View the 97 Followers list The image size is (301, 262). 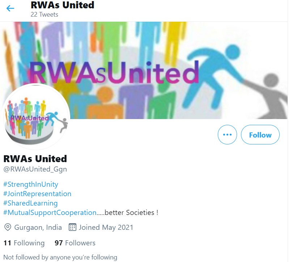[75, 243]
